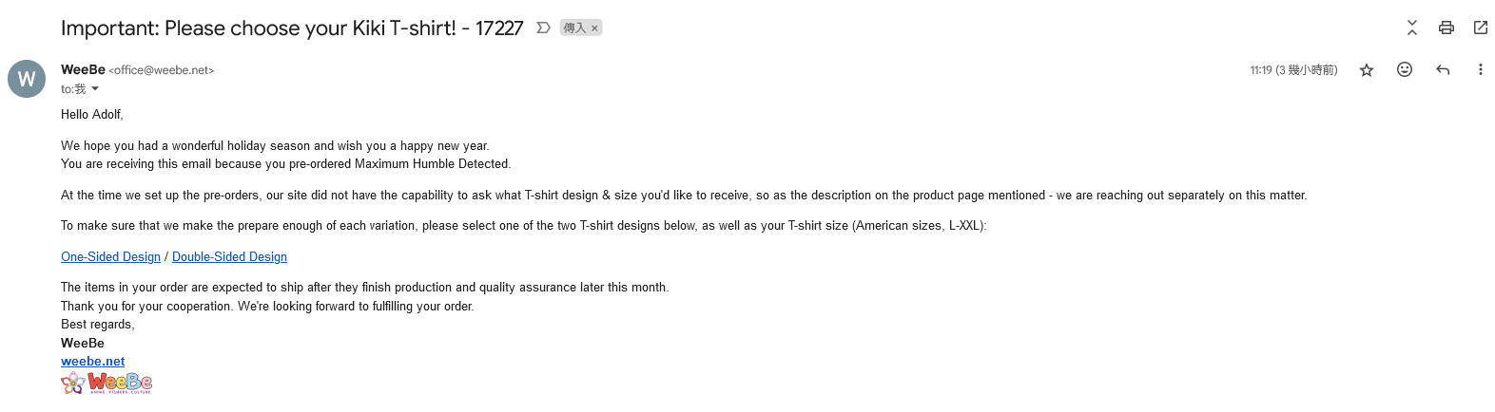
Task: Visit the weebe.net link in signature
Action: click(92, 362)
